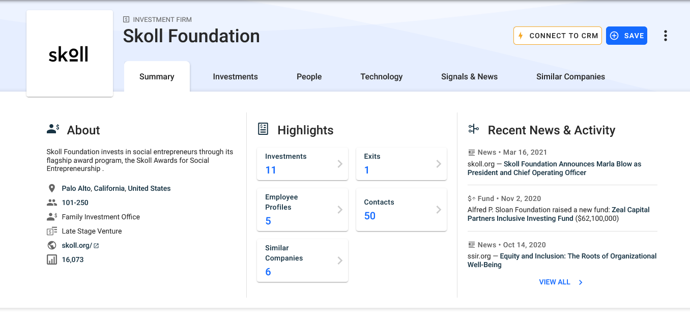This screenshot has height=318, width=690.
Task: Go to the Similar Companies tab
Action: (570, 77)
